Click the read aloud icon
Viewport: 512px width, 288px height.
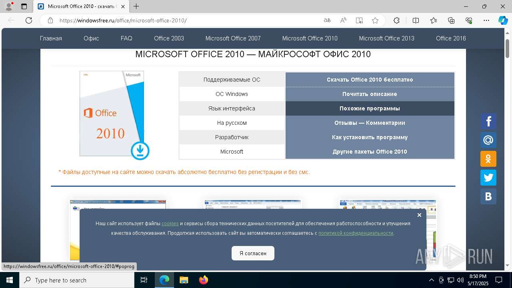(x=343, y=20)
